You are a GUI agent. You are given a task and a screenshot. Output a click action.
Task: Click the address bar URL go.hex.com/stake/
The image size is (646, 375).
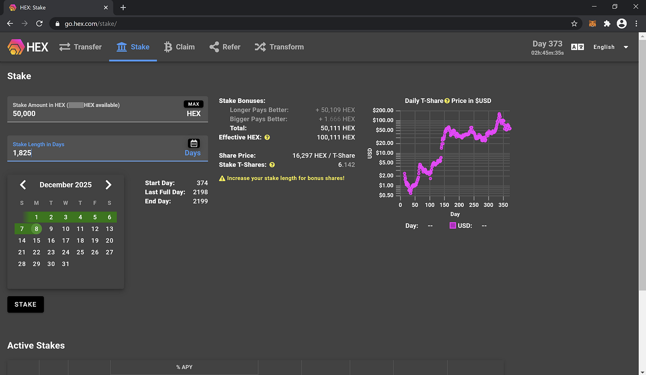pos(90,23)
